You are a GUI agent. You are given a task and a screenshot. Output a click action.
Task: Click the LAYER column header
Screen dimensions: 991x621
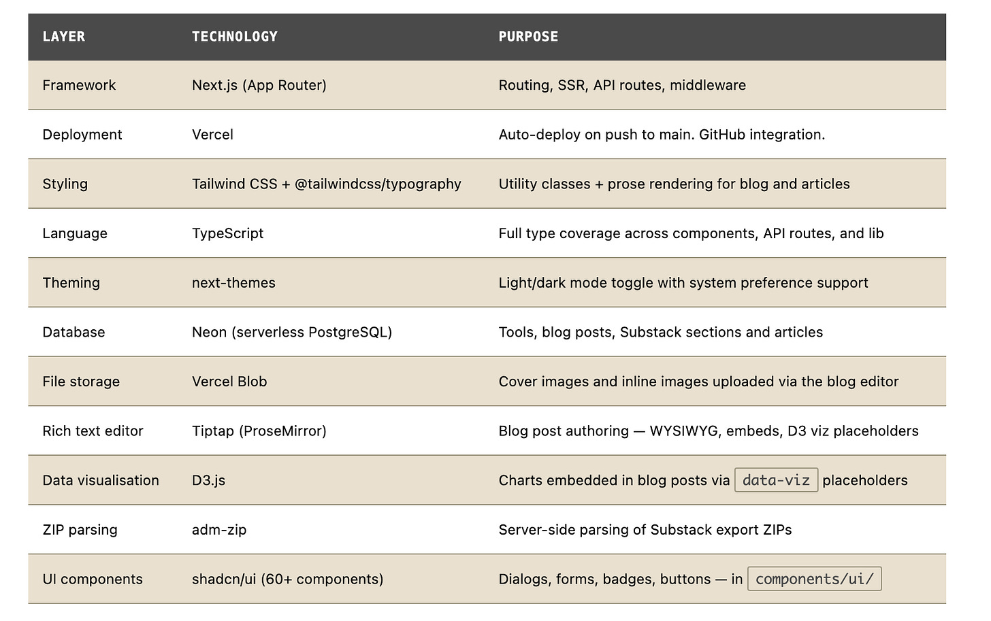click(63, 37)
